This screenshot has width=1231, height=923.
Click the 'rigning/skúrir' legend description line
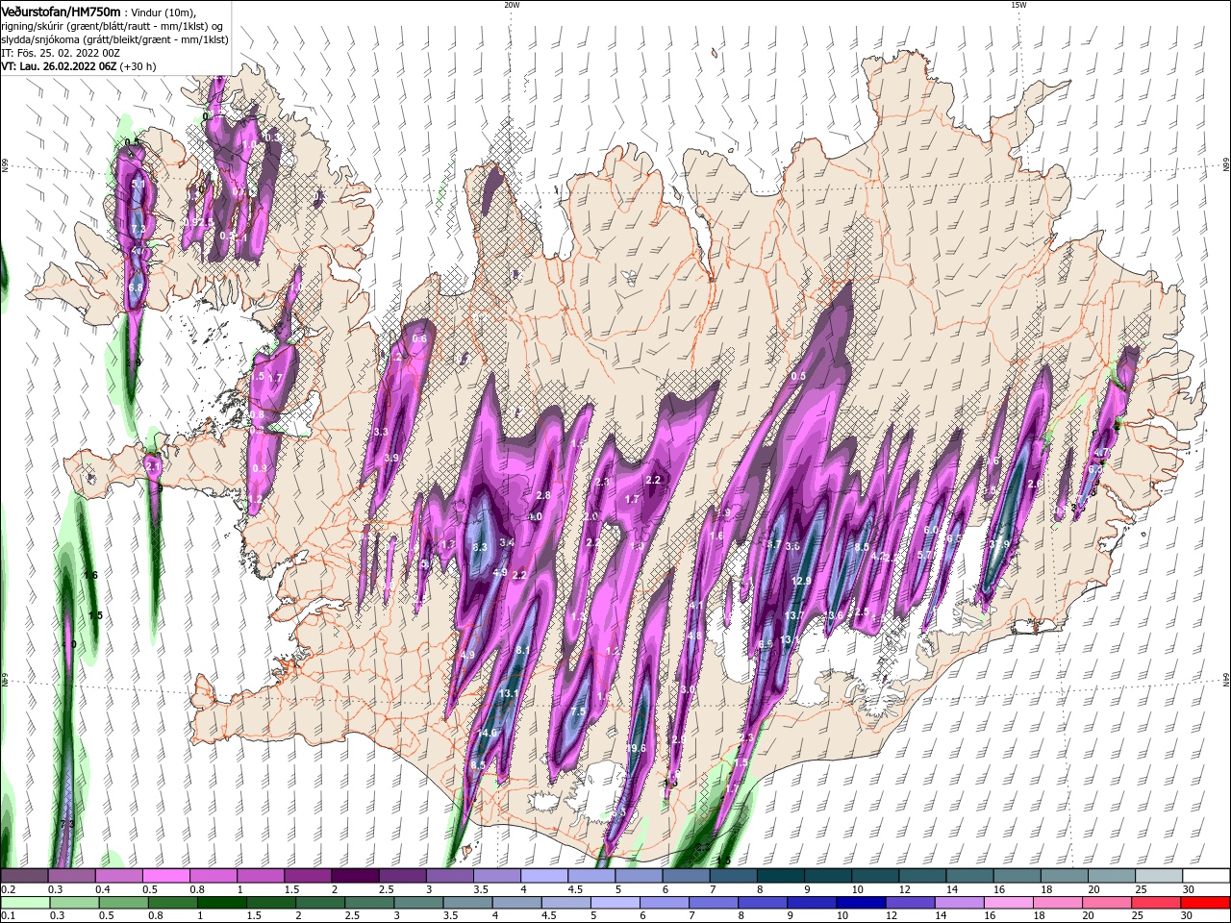pyautogui.click(x=113, y=25)
